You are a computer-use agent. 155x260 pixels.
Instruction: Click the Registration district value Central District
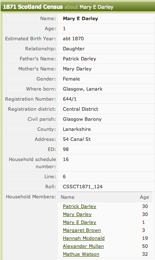click(80, 109)
